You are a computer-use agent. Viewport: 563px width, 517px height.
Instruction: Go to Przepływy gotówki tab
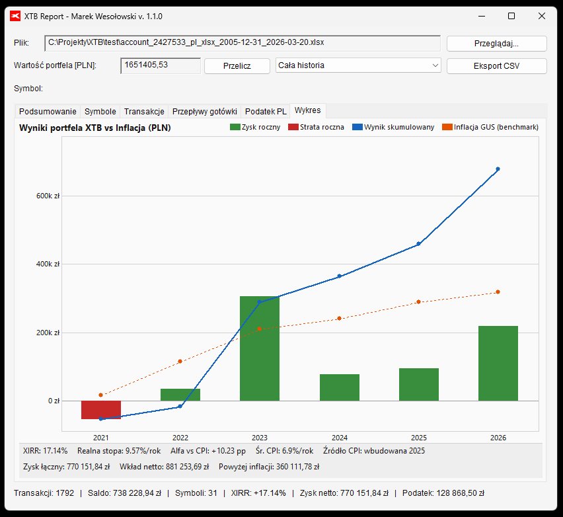(x=204, y=111)
